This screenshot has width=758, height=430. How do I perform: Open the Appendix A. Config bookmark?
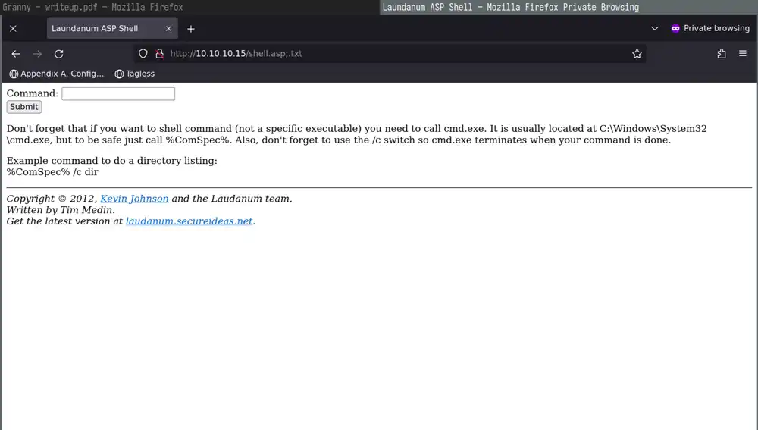pos(57,74)
